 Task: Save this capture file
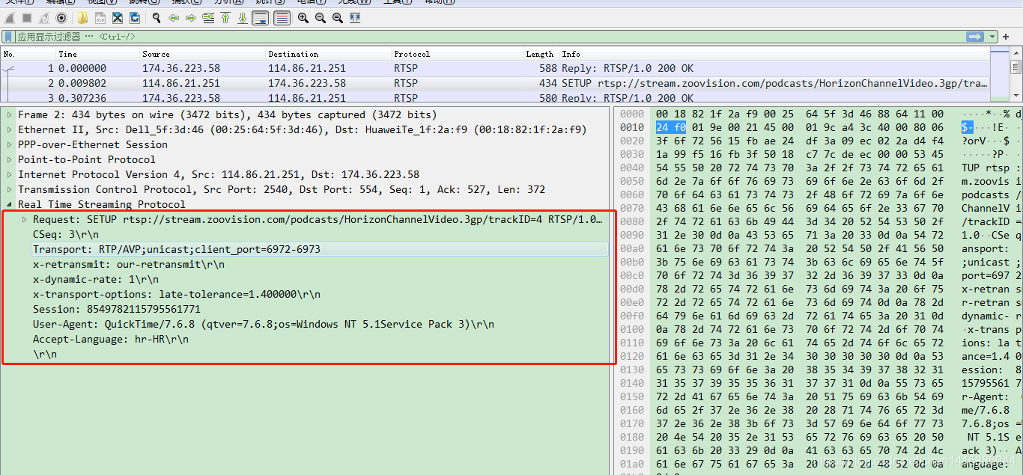click(100, 17)
